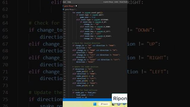The height and width of the screenshot is (107, 190).
Task: Open the Help menu
Action: click(x=69, y=2)
